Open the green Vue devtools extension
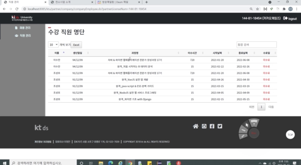301x165 pixels. (272, 9)
